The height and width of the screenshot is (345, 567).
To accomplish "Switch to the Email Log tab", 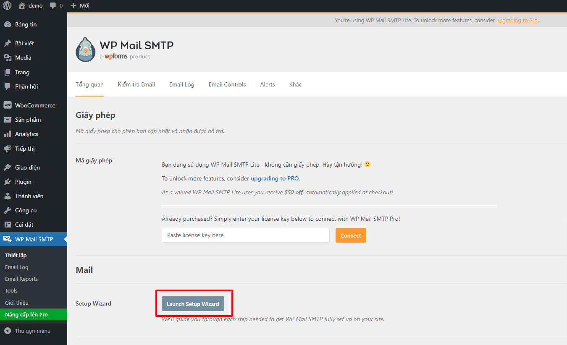I will tap(182, 84).
